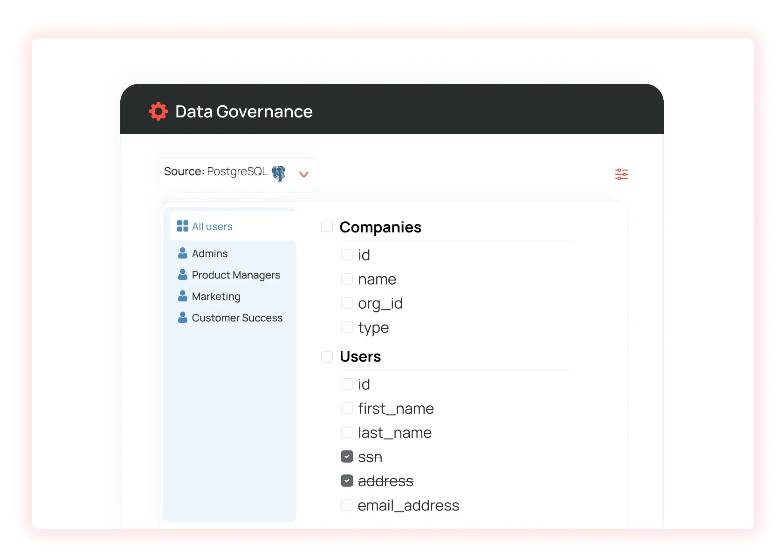Screen dimensions: 784x559
Task: Open the Customer Success group label
Action: 237,318
